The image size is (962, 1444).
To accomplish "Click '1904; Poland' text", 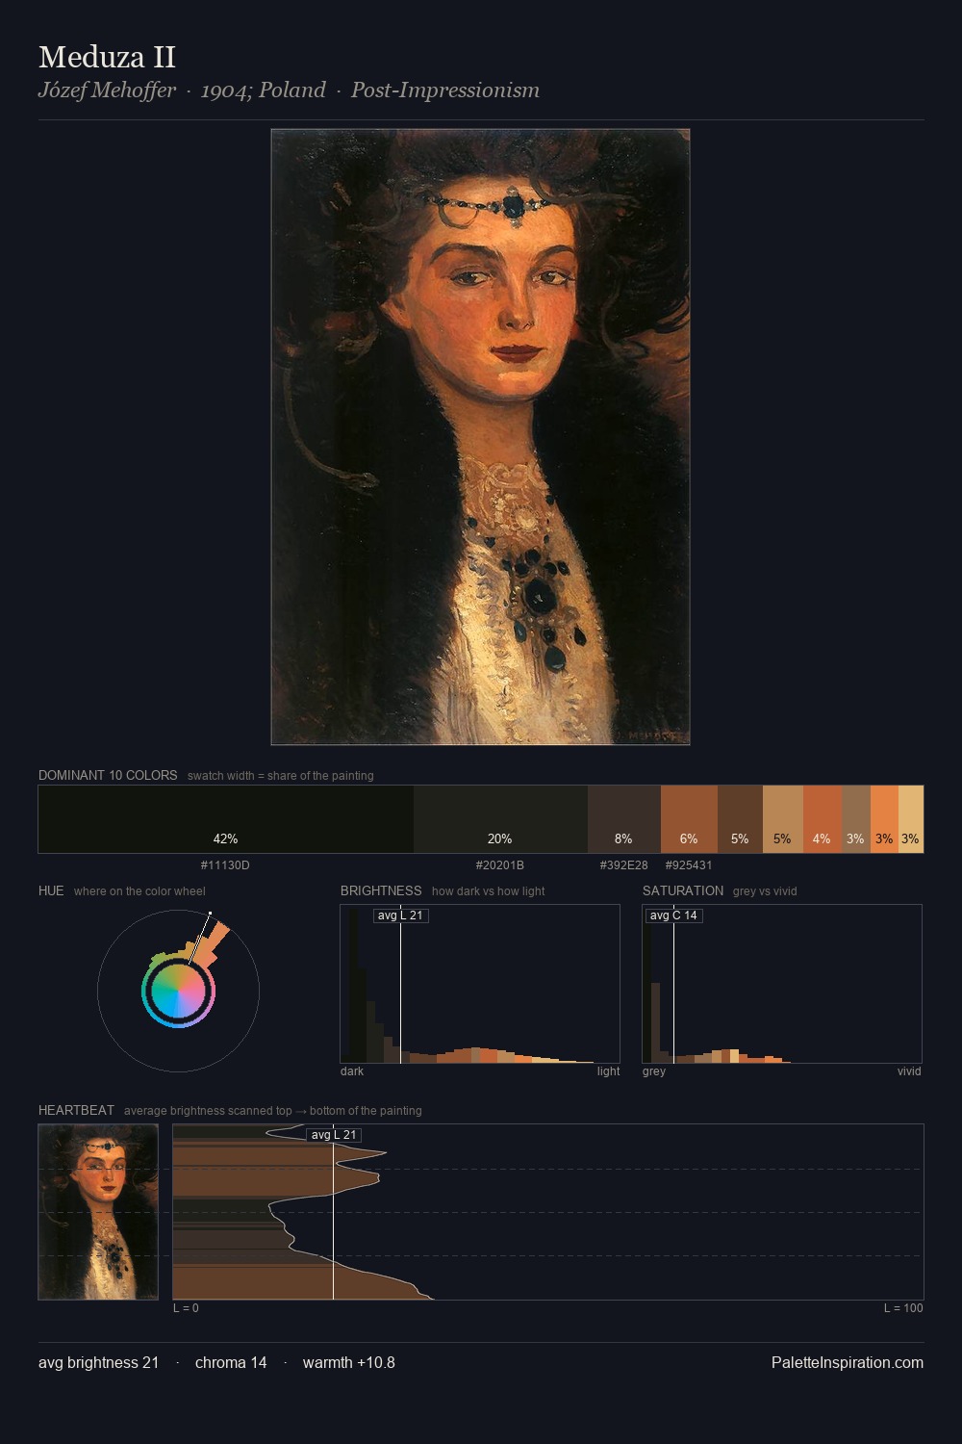I will (263, 90).
